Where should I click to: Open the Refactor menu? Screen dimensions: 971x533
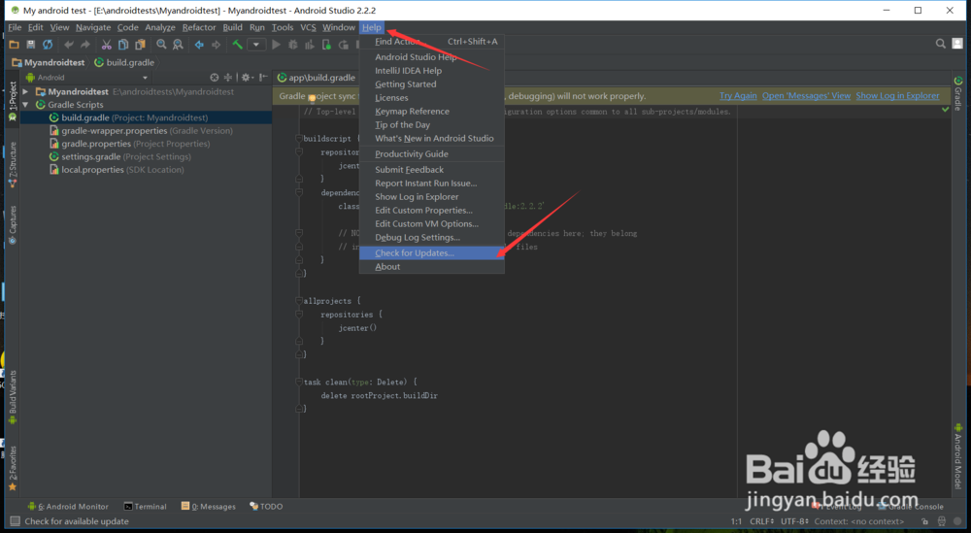pyautogui.click(x=199, y=27)
